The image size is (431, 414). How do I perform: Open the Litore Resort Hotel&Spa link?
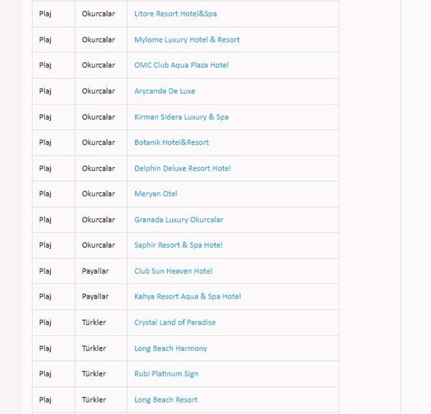(175, 14)
